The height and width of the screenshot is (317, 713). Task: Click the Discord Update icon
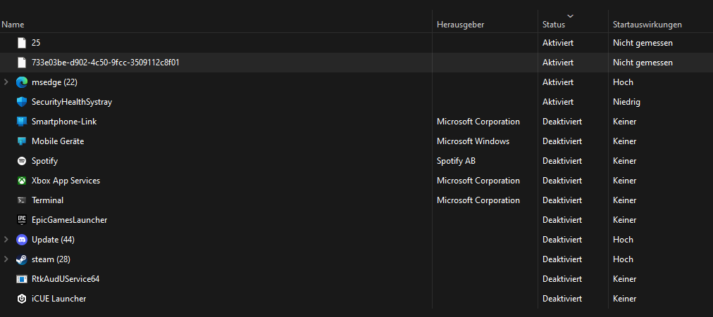coord(21,240)
